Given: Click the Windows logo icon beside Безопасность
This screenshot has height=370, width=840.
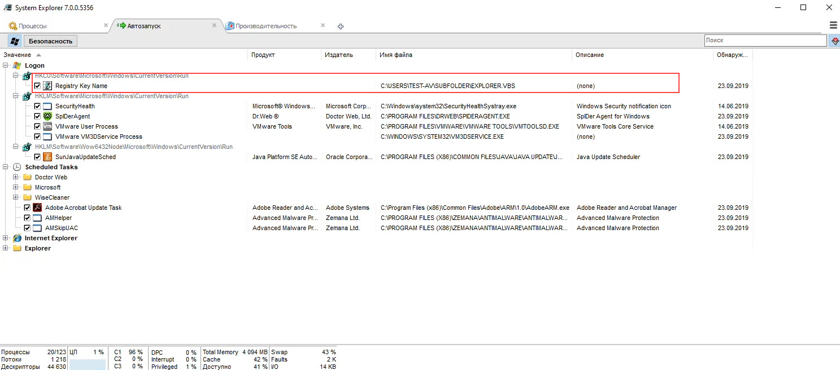Looking at the screenshot, I should coord(15,41).
